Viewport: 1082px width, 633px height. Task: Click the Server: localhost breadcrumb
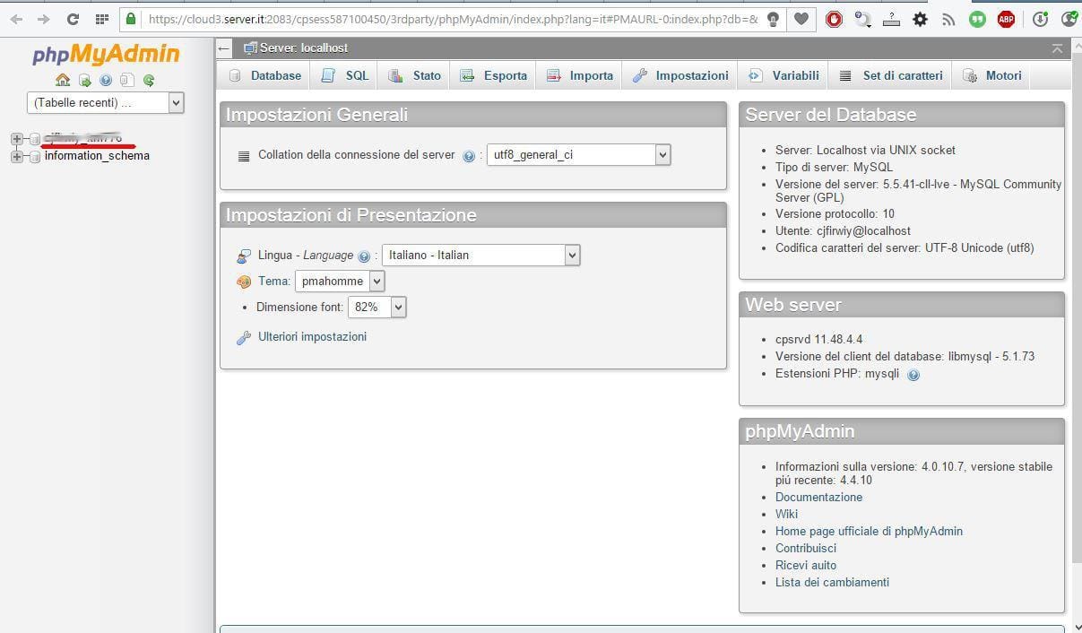point(304,48)
